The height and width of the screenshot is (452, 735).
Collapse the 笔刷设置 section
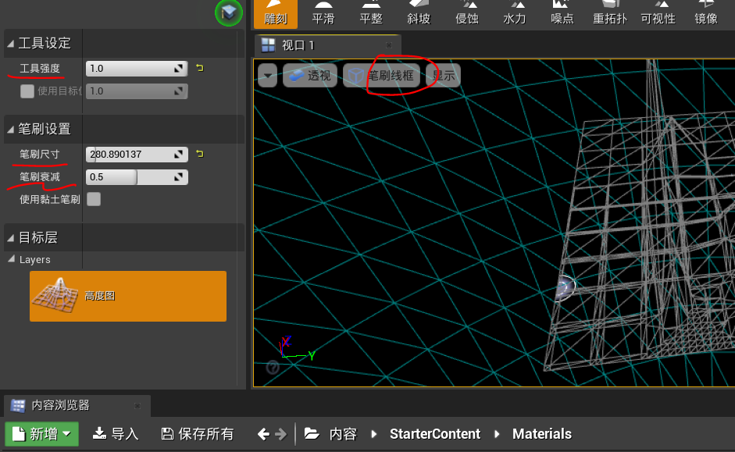coord(10,129)
